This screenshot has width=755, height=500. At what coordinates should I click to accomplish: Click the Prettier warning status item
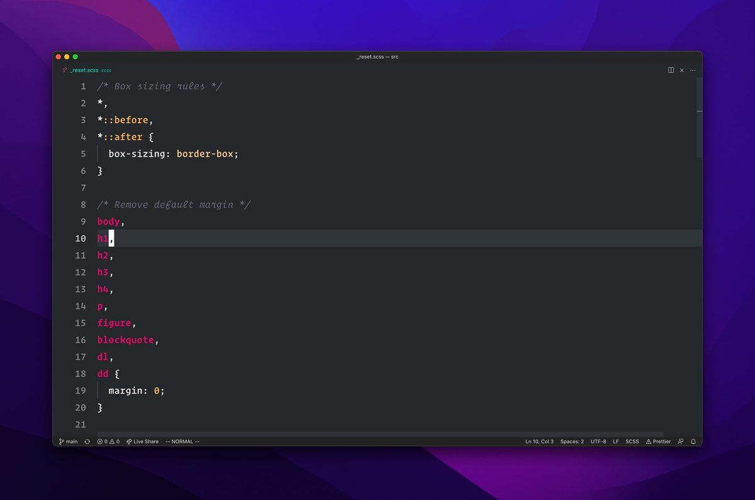tap(658, 442)
